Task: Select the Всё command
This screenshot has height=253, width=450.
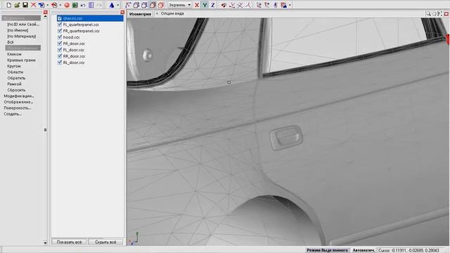Action: click(x=11, y=42)
